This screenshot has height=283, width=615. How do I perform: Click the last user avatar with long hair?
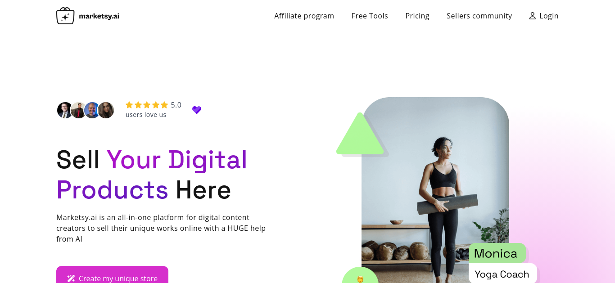[106, 110]
